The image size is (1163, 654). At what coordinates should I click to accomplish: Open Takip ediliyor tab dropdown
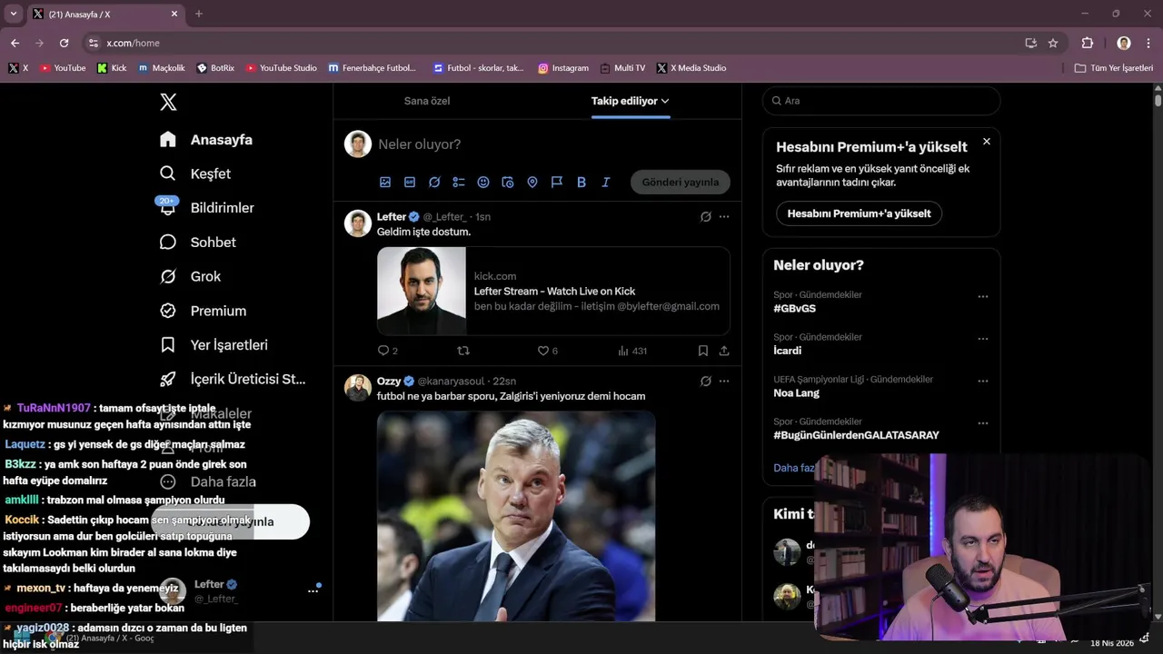(x=631, y=101)
